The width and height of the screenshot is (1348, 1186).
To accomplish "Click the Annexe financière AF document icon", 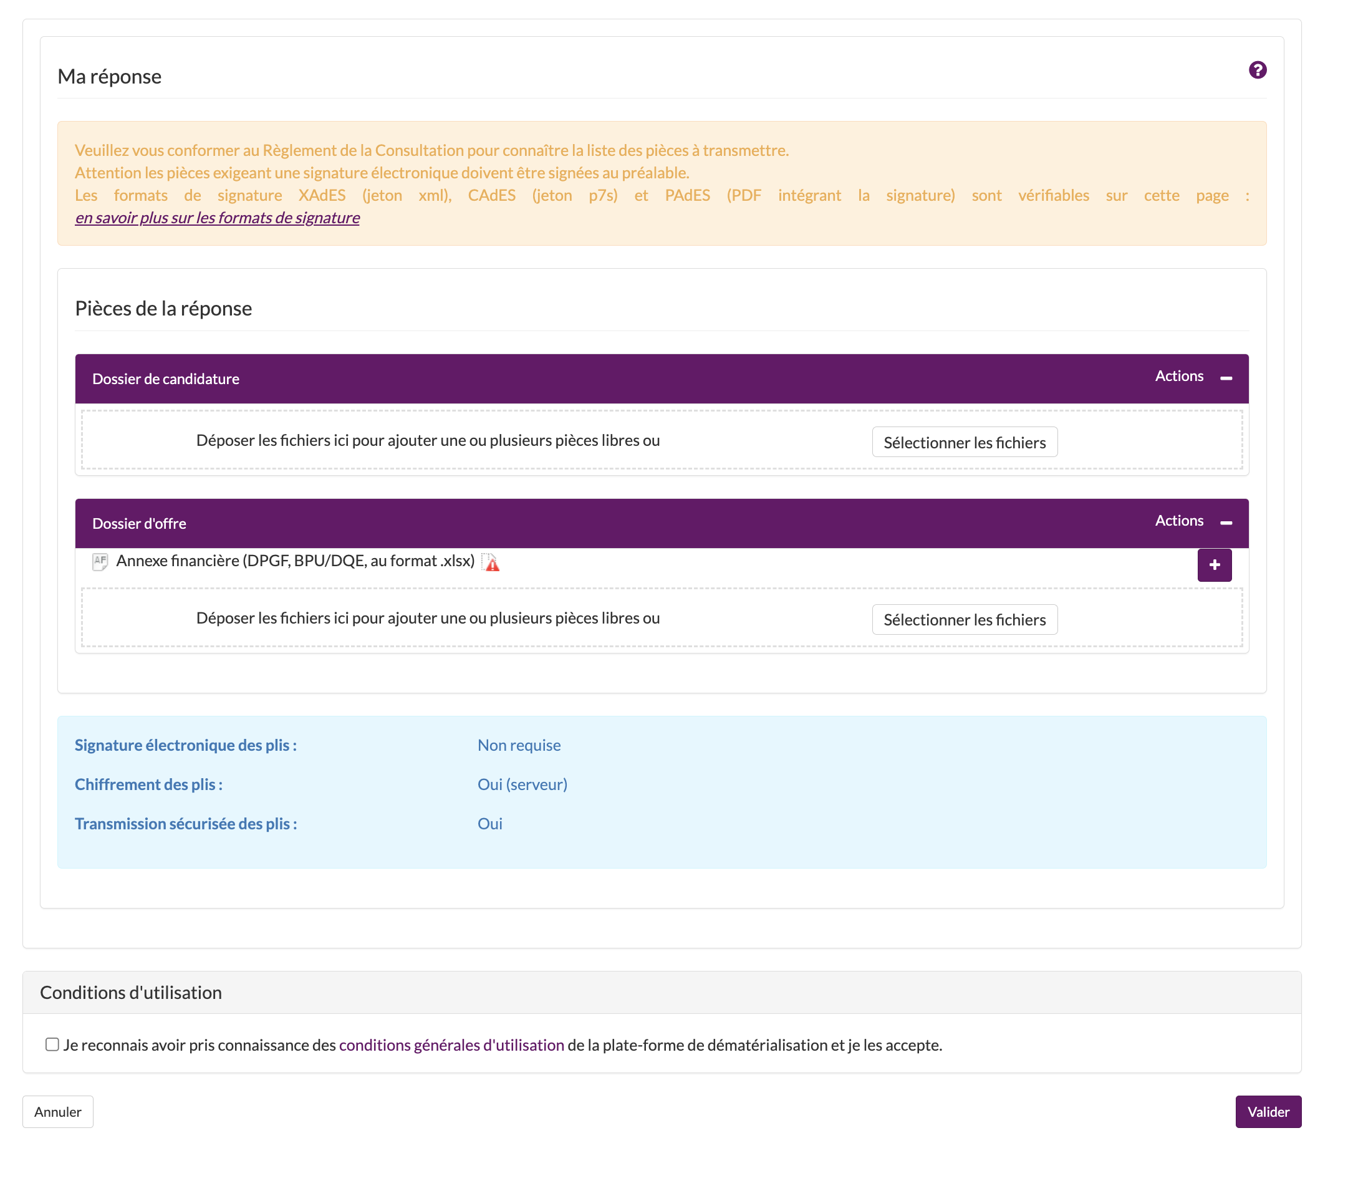I will [100, 561].
